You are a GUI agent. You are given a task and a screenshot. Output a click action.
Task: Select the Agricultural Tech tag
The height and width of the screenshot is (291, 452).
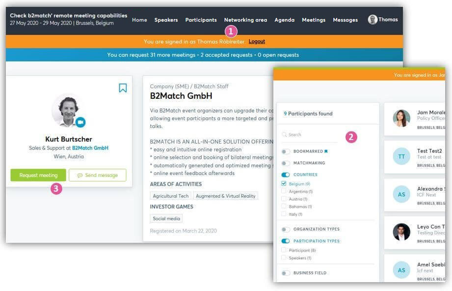[x=171, y=196]
